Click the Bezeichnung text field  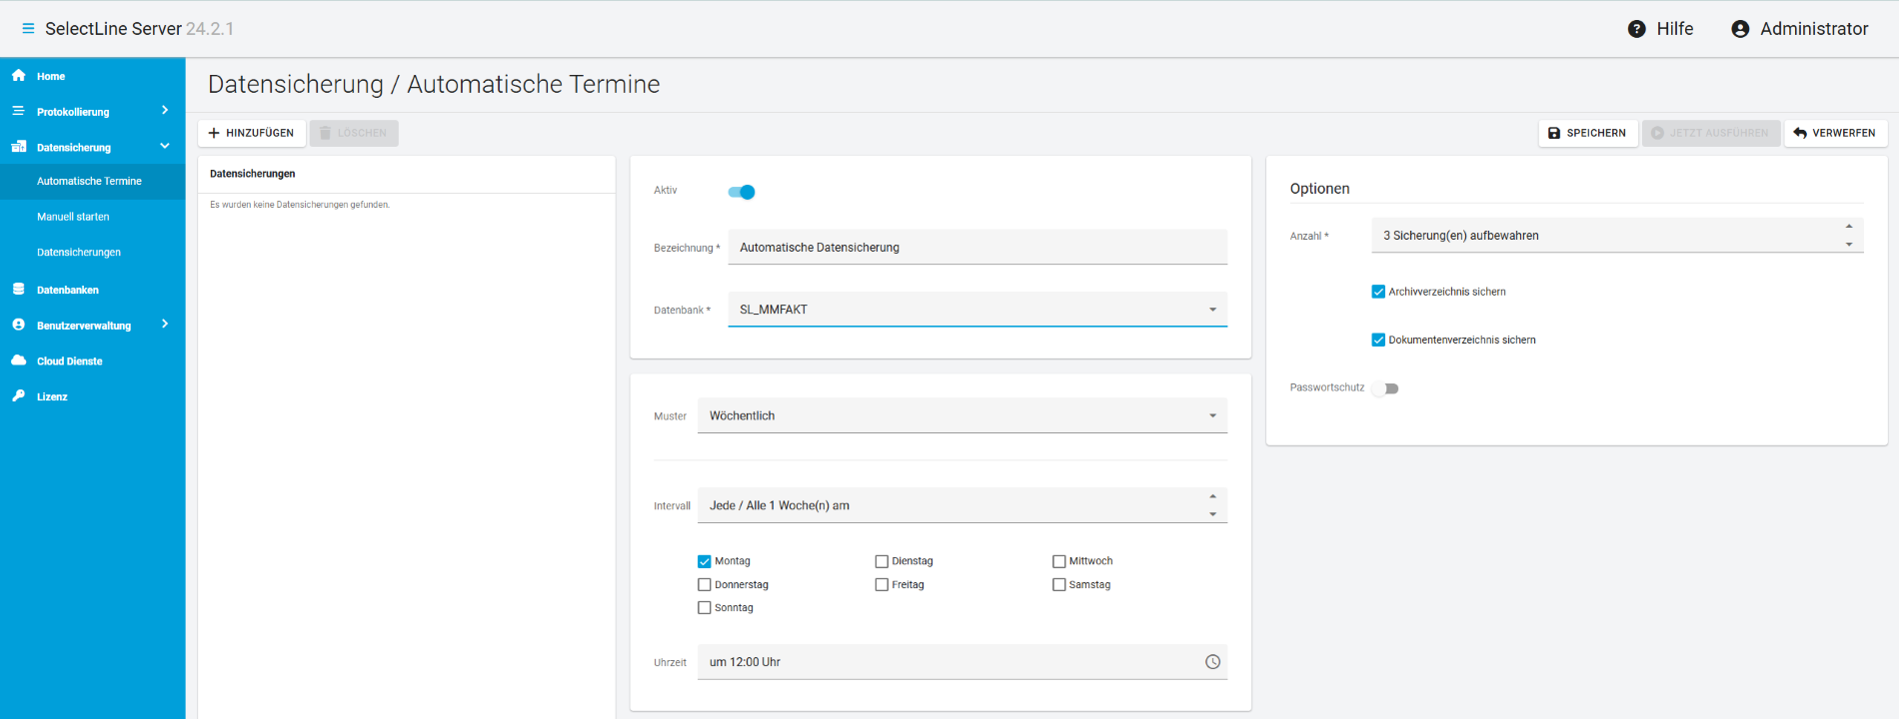click(x=977, y=248)
